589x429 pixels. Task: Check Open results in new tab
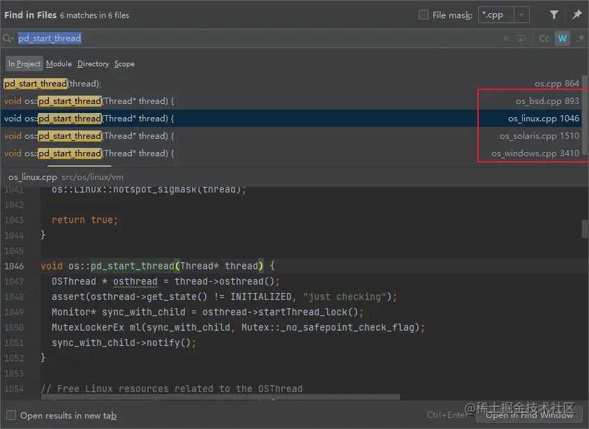pyautogui.click(x=11, y=415)
